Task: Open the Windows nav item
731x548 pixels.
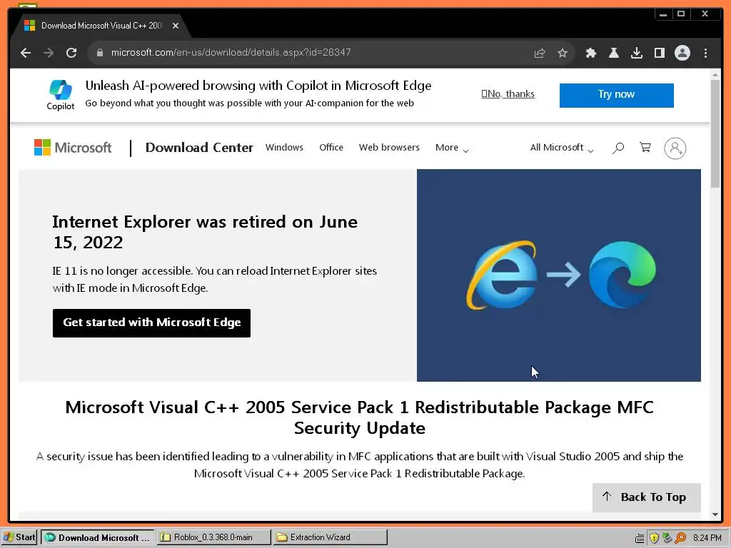Action: click(284, 147)
